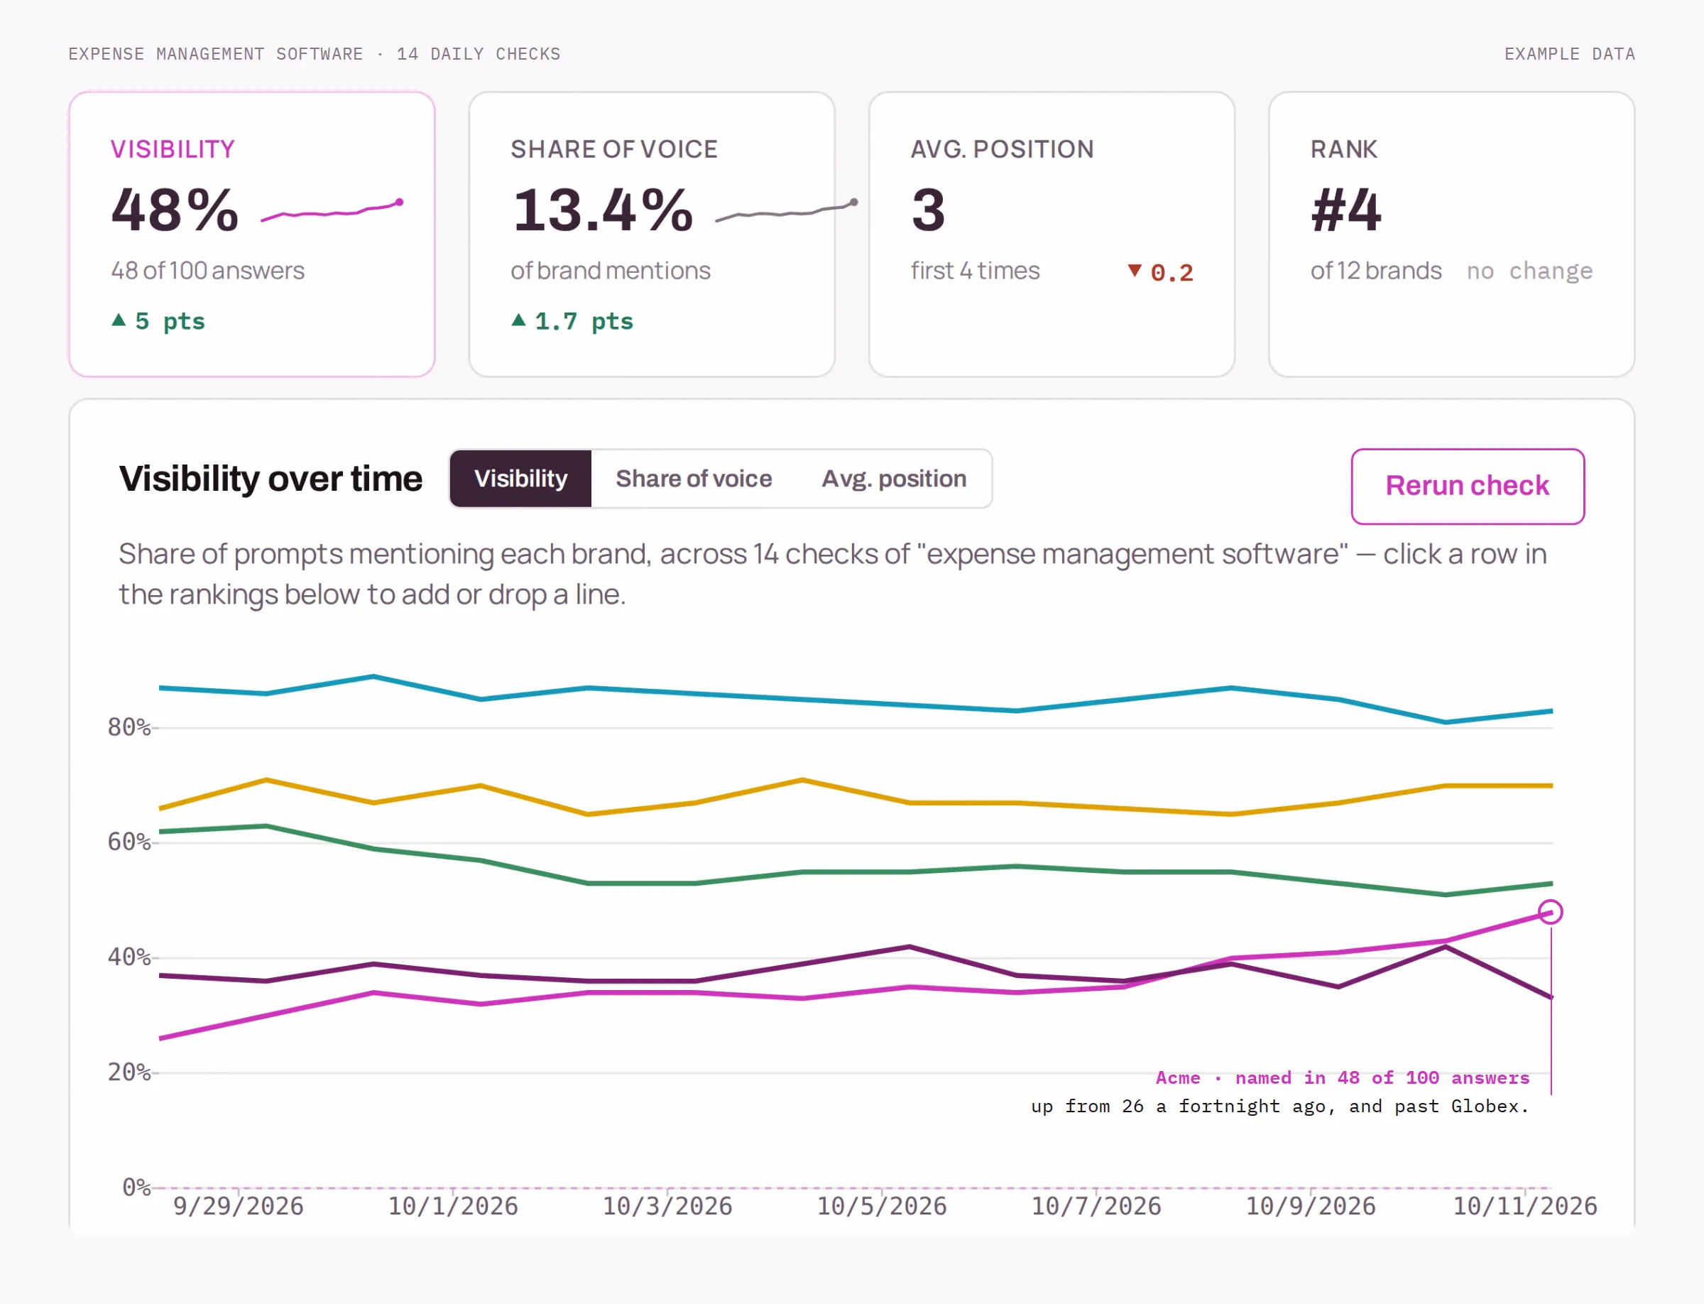Image resolution: width=1704 pixels, height=1304 pixels.
Task: Click the 'Acme · named in 48 of 100 answers' annotation
Action: [x=1343, y=1077]
